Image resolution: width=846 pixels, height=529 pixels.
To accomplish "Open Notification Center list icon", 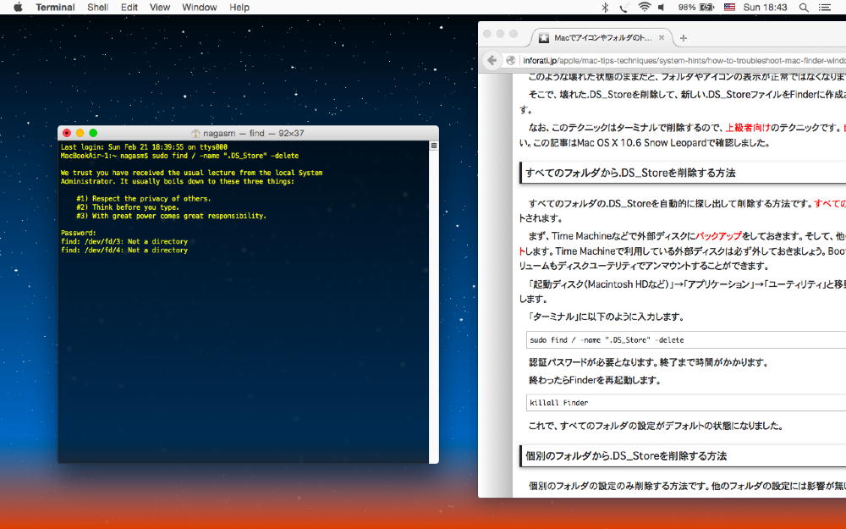I will point(824,7).
